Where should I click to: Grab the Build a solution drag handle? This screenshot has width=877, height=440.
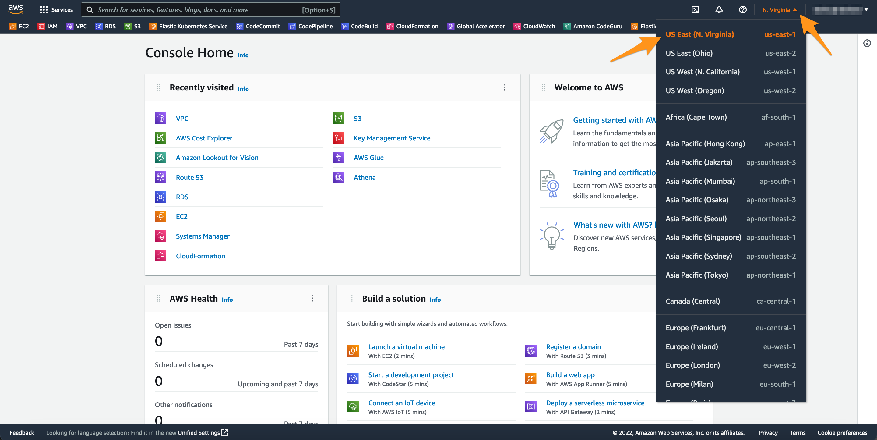(x=351, y=299)
